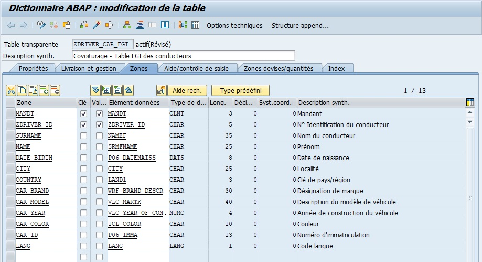The image size is (482, 262).
Task: Open table contents grid icon in toolbar
Action: pos(195,25)
